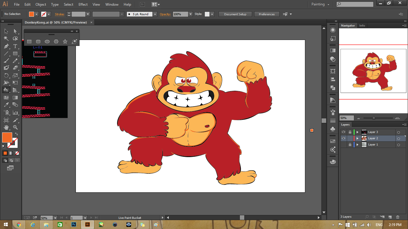
Task: Target Layer 2 circle indicator
Action: point(398,138)
